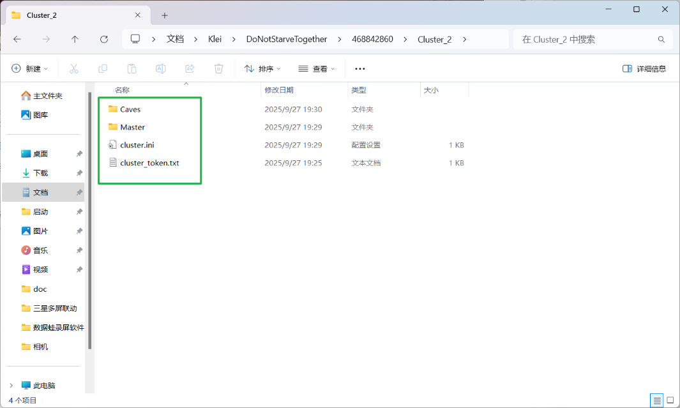Open the 查看 view dropdown
Image resolution: width=680 pixels, height=408 pixels.
click(x=316, y=68)
